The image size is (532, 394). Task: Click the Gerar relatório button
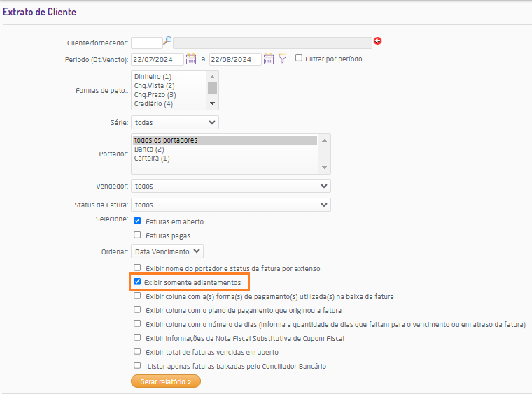point(165,381)
